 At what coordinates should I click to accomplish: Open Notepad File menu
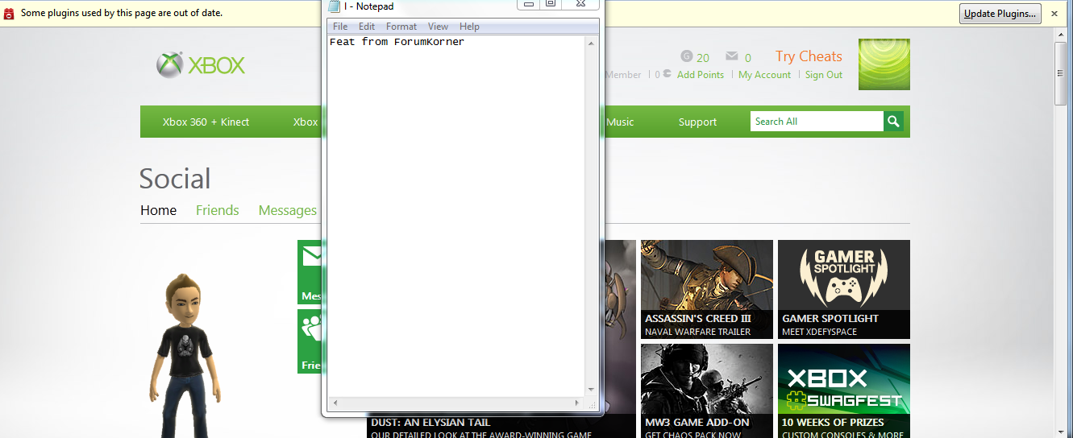(340, 27)
